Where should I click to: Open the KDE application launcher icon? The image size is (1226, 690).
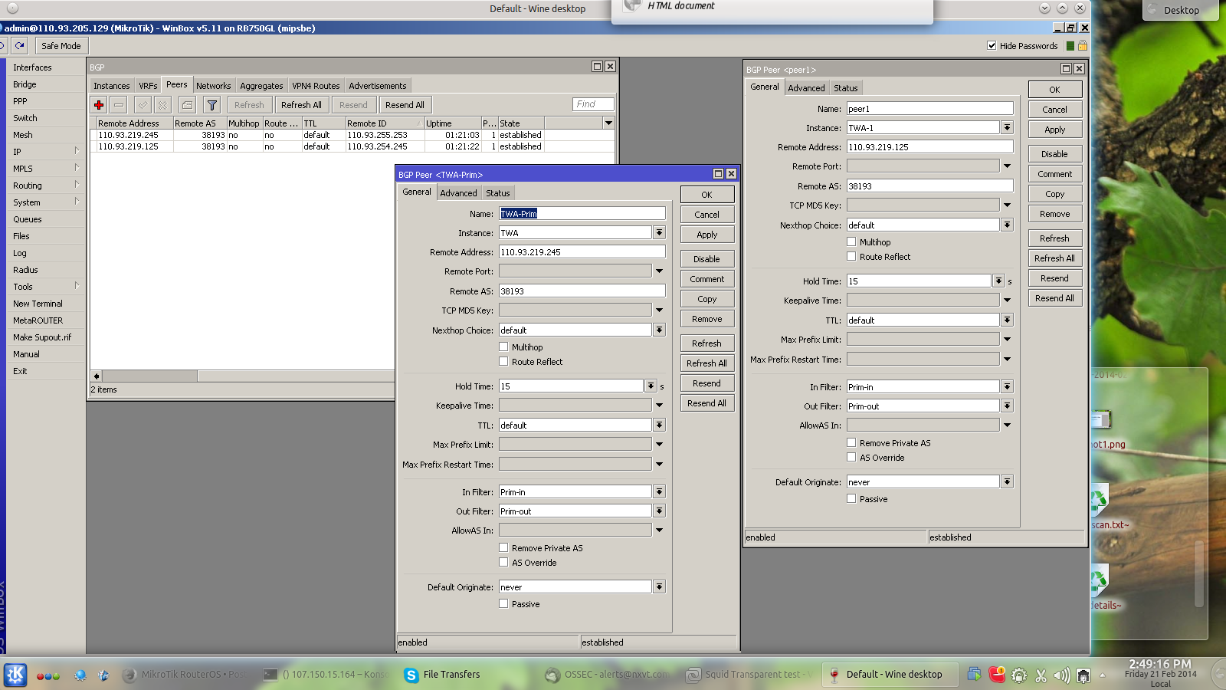pyautogui.click(x=15, y=675)
